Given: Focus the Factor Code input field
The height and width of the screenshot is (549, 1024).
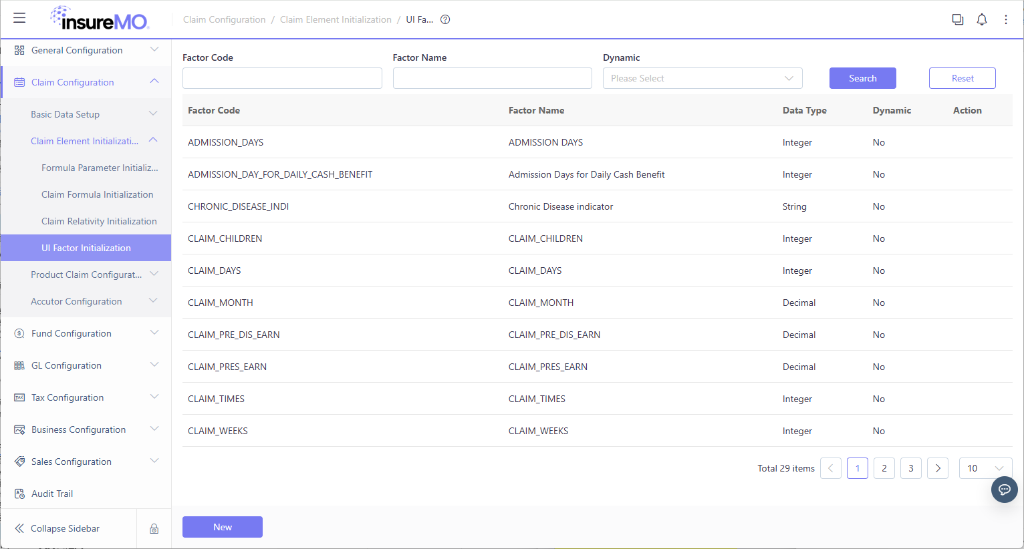Looking at the screenshot, I should (282, 78).
